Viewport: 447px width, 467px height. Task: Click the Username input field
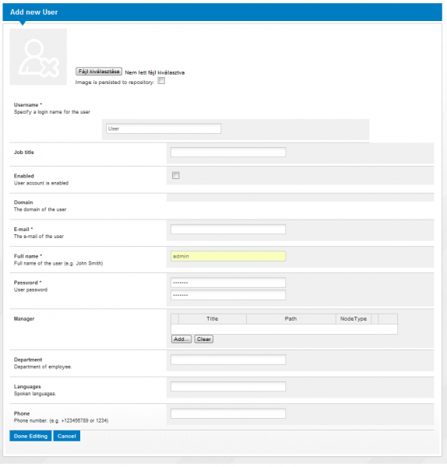(164, 128)
